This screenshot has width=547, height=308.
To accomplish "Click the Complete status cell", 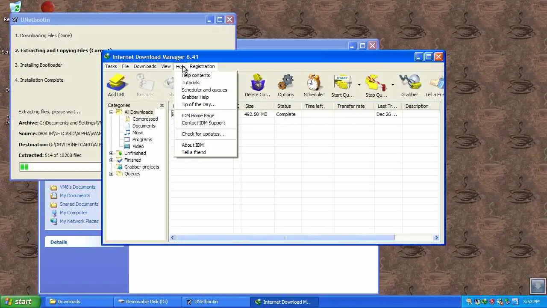I will tap(285, 114).
